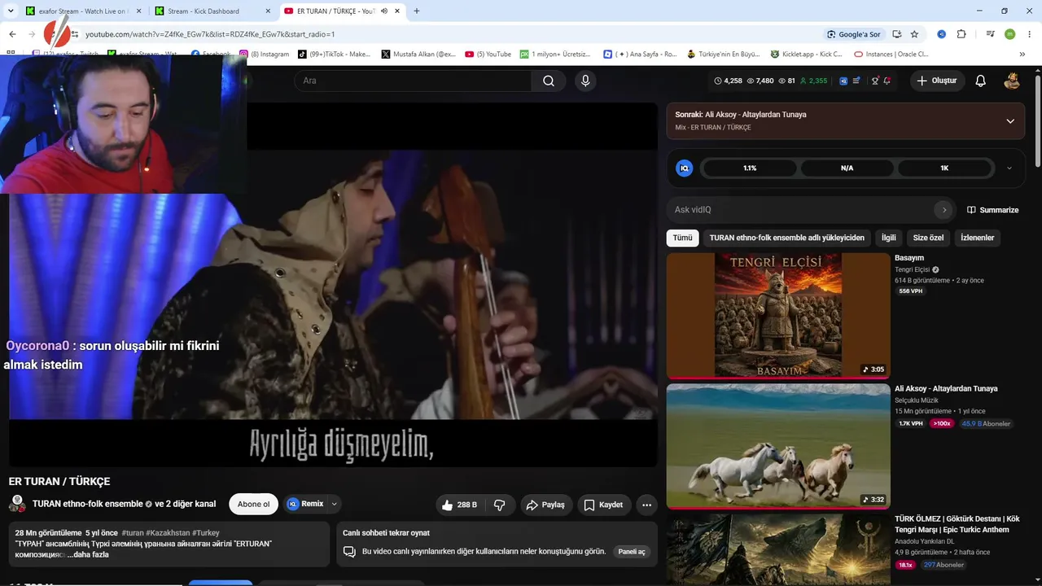Screen dimensions: 1042x586
Task: Type in the 'Ask vidIQ' field
Action: point(802,210)
